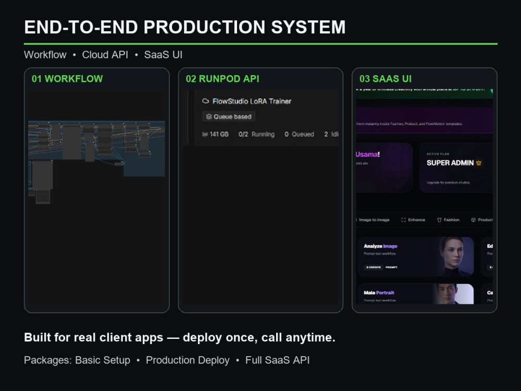Click the "141 GB" storage value

(219, 135)
